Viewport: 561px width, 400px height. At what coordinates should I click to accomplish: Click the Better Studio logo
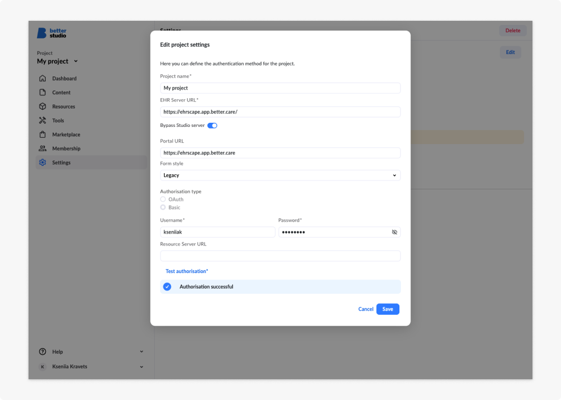51,33
